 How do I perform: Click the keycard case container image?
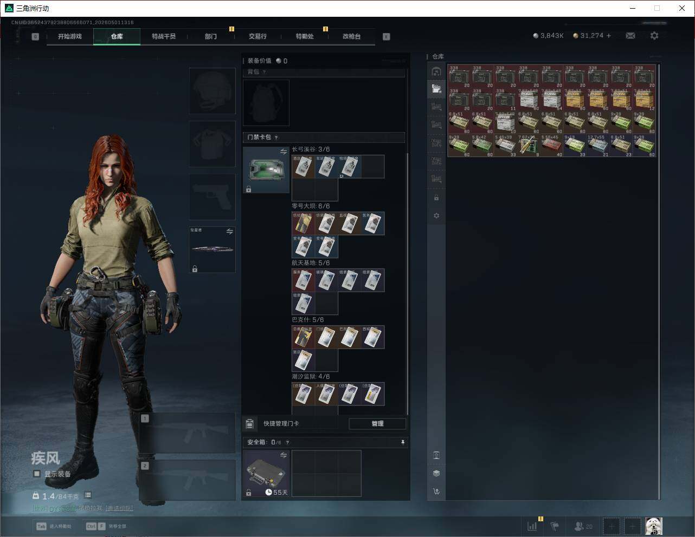[266, 170]
